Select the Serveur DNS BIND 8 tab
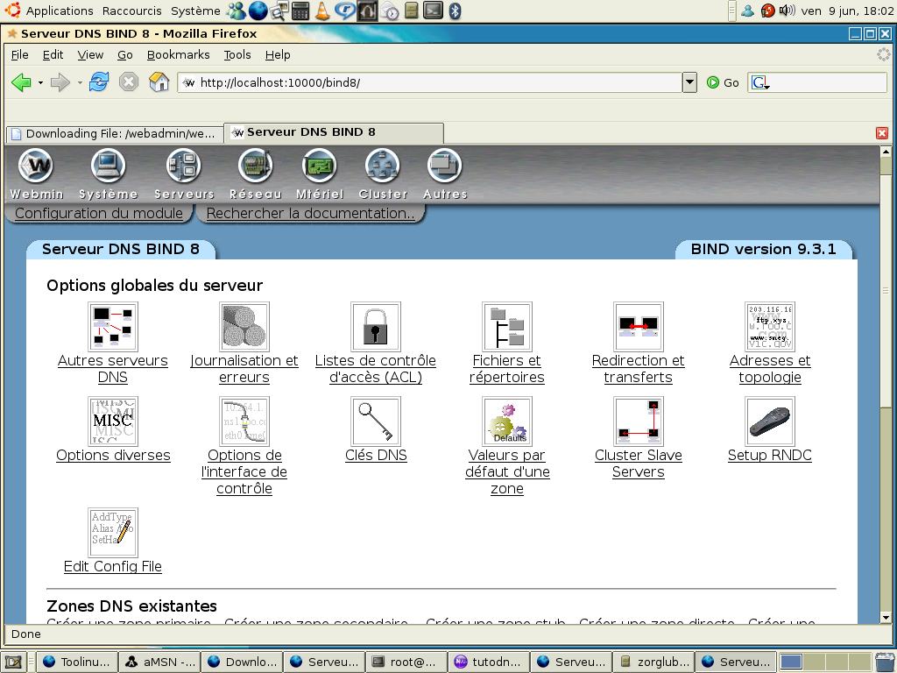Viewport: 897px width, 673px height. click(x=334, y=132)
